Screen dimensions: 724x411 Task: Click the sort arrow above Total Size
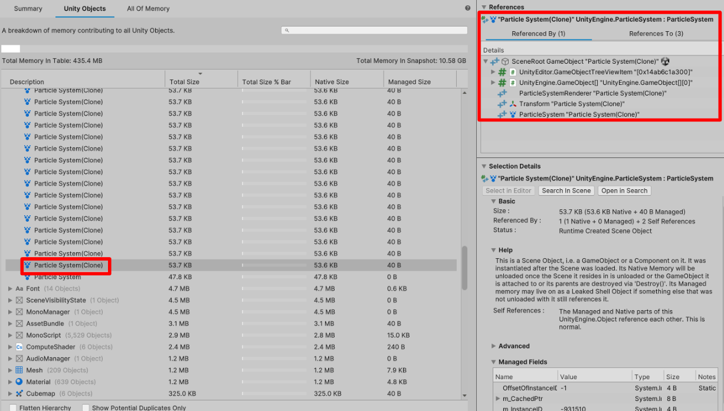coord(201,74)
